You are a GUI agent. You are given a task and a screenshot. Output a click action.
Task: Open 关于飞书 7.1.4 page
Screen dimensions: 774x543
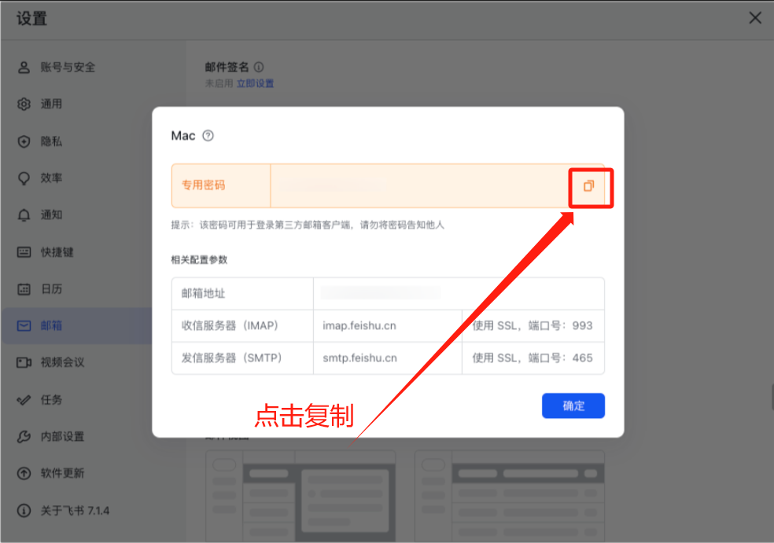[75, 511]
